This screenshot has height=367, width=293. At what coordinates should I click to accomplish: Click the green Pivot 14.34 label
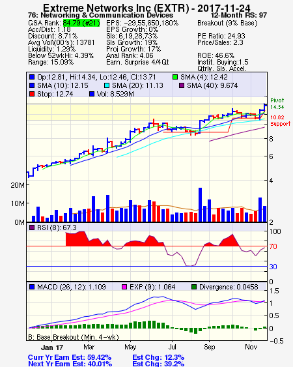point(277,104)
